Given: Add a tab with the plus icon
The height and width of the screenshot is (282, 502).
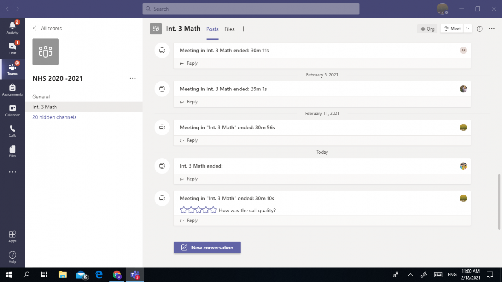Looking at the screenshot, I should [243, 29].
